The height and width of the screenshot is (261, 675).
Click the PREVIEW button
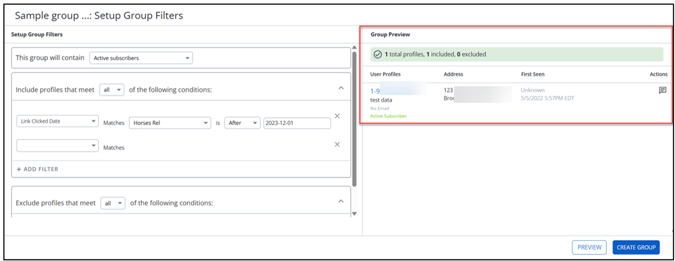589,247
